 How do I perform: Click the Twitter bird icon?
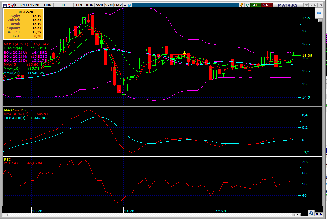[x=129, y=5]
